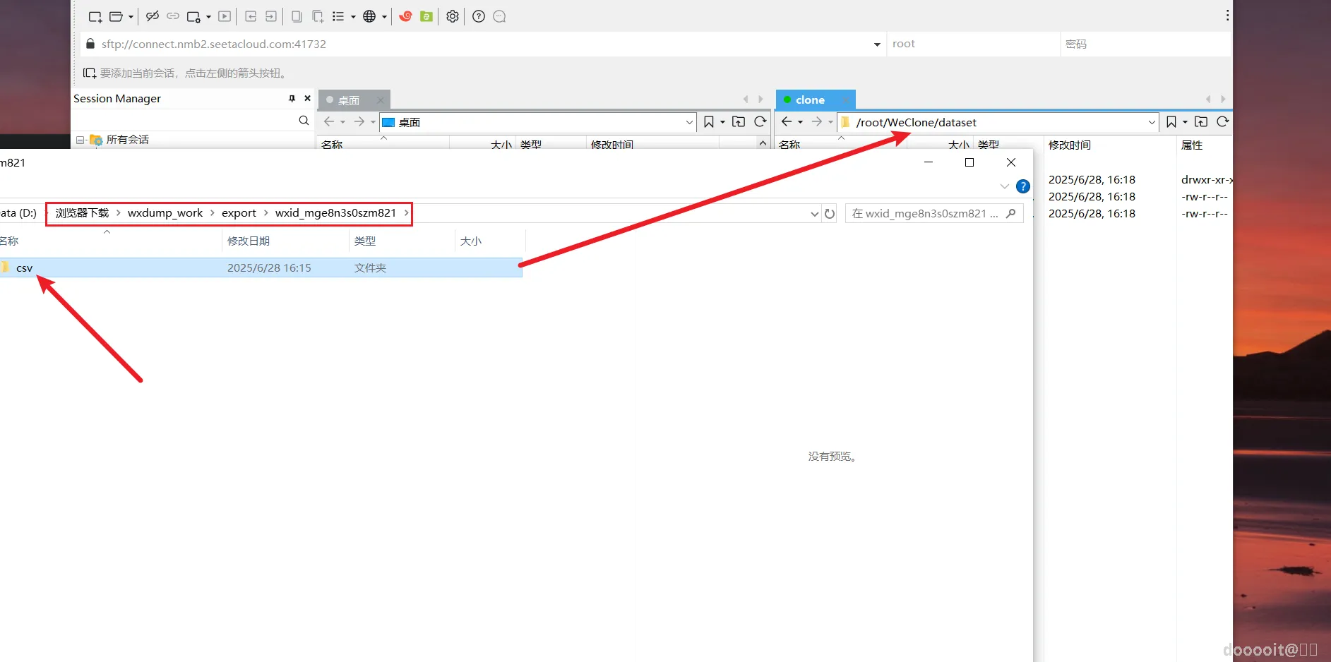Open settings with the toolbar gear icon
The height and width of the screenshot is (662, 1331).
(453, 16)
